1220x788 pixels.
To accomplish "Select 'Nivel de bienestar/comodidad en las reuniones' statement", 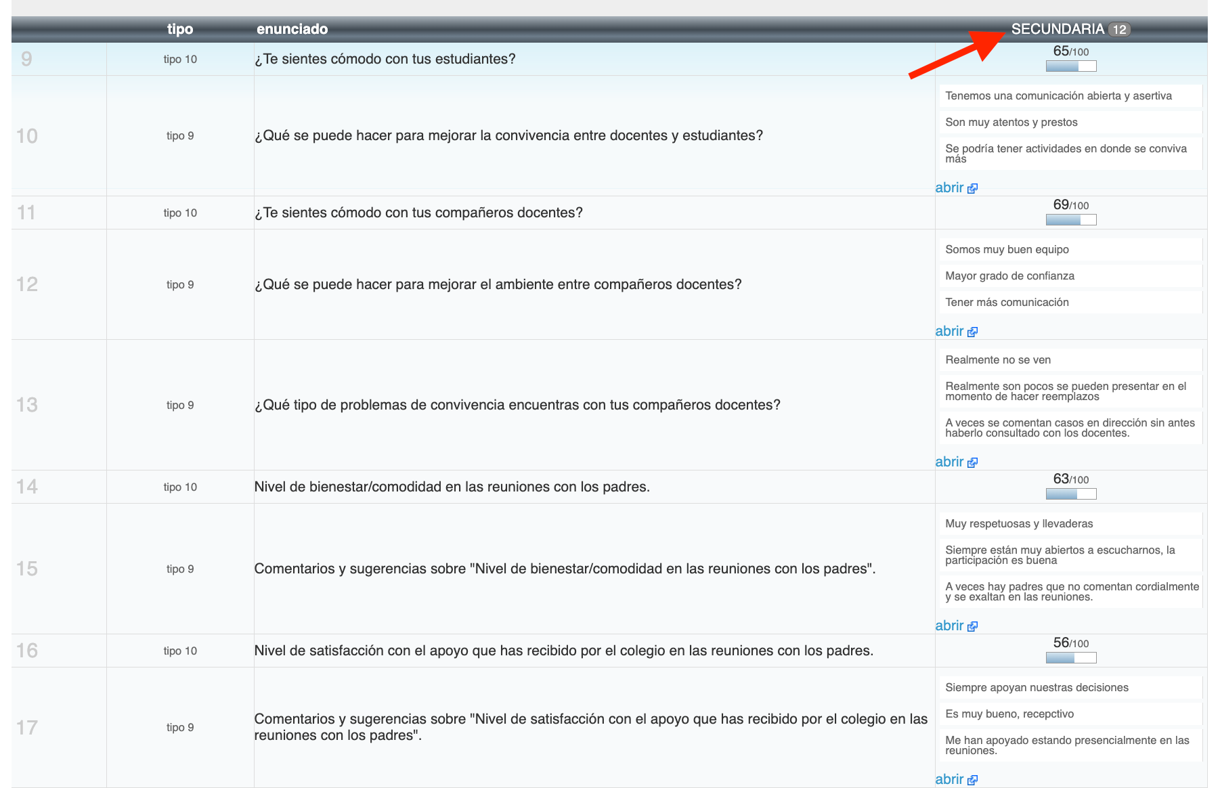I will 452,487.
